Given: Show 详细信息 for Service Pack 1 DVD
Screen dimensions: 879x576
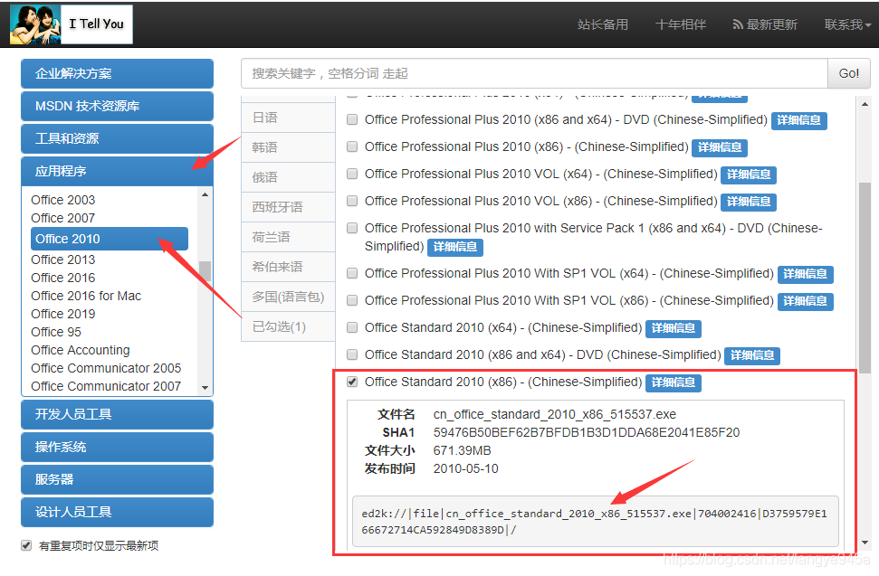Looking at the screenshot, I should click(x=454, y=247).
